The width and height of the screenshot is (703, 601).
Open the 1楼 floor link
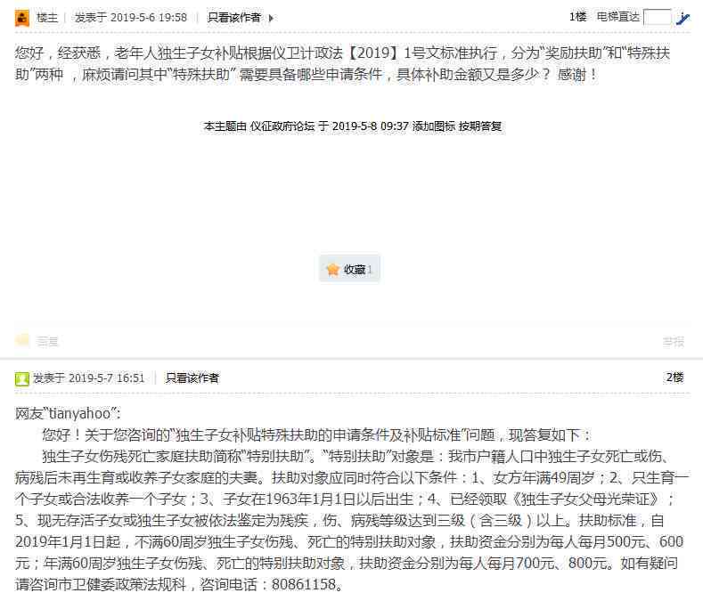577,17
